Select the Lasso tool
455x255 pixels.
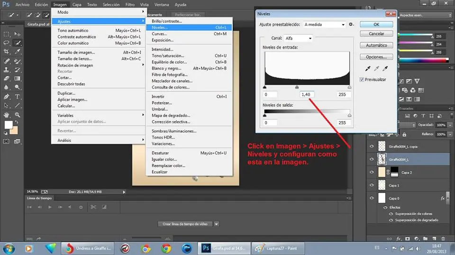pos(6,43)
